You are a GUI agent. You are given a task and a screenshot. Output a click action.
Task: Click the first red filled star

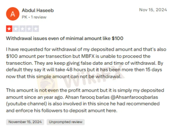point(9,28)
